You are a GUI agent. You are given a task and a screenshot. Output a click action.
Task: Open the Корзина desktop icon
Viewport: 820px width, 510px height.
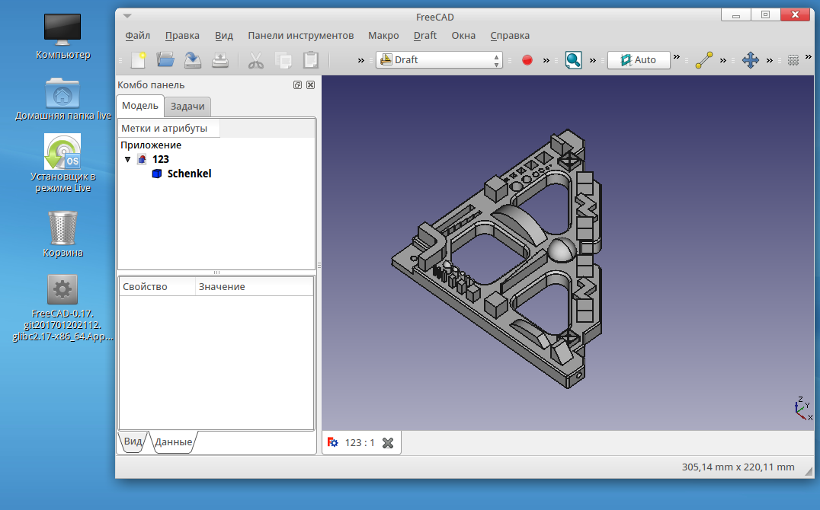click(x=62, y=234)
